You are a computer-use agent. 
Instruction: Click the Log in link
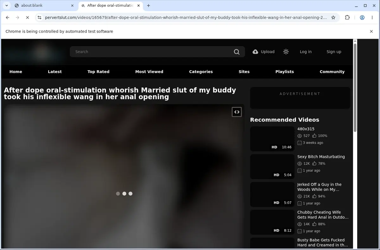306,52
